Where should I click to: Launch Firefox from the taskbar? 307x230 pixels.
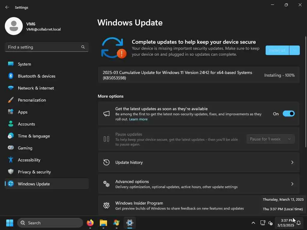(x=90, y=223)
